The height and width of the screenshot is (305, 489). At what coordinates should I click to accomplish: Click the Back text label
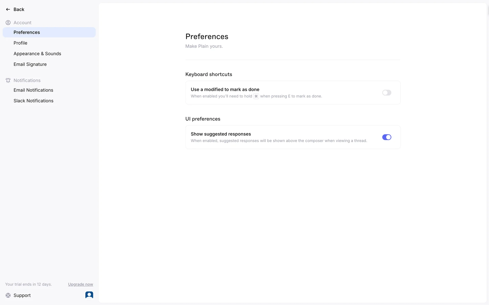[19, 9]
